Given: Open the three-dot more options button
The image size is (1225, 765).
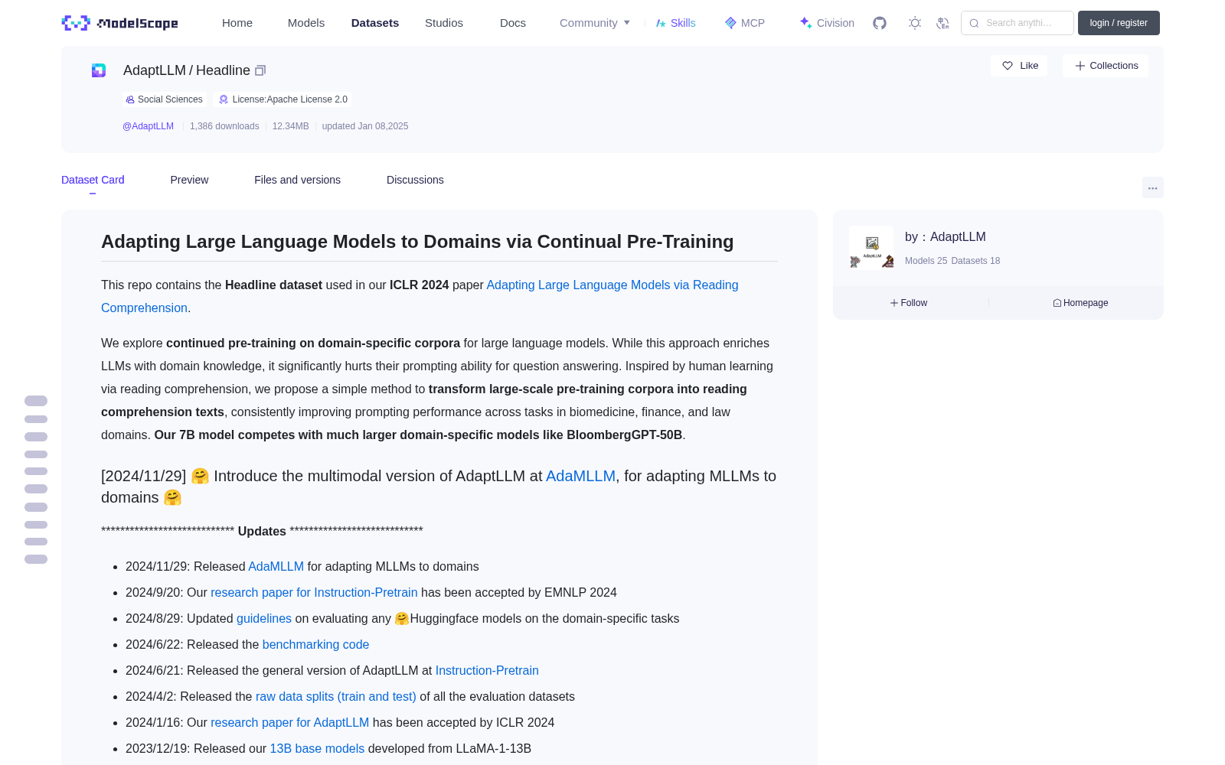Looking at the screenshot, I should coord(1153,187).
